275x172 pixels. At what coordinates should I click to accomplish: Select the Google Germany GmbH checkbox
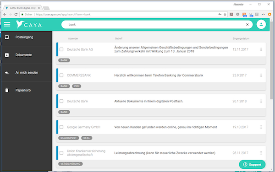click(61, 127)
